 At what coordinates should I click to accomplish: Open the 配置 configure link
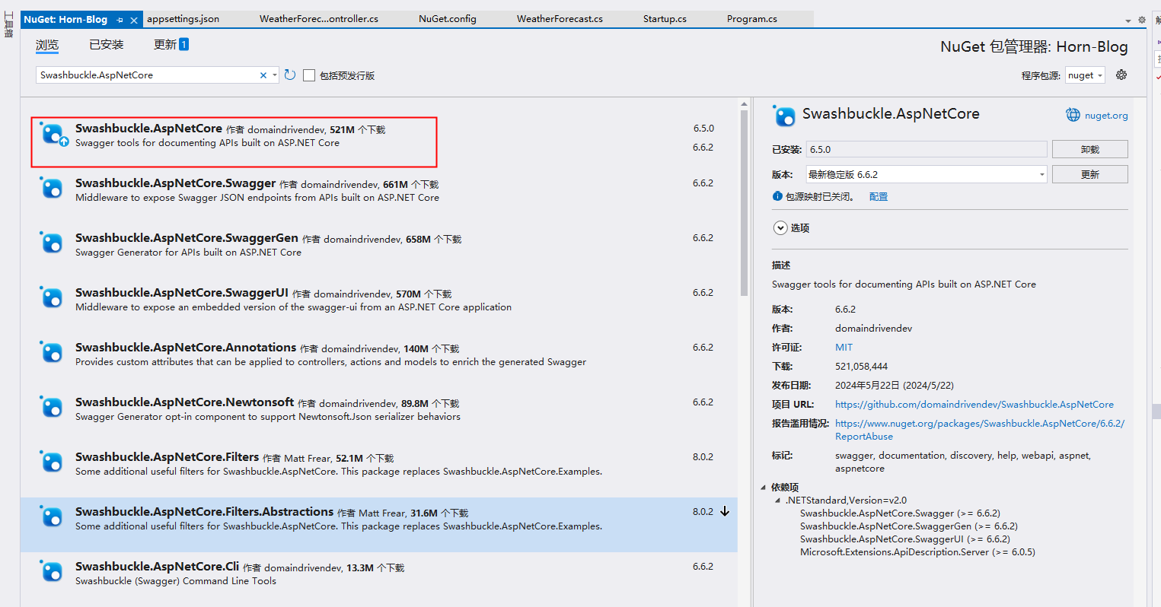tap(879, 196)
